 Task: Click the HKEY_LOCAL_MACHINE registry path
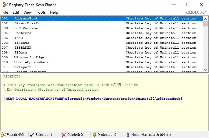point(93,99)
